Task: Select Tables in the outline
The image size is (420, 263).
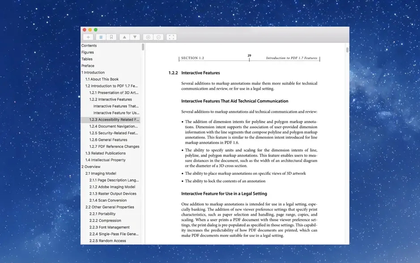Action: point(87,59)
